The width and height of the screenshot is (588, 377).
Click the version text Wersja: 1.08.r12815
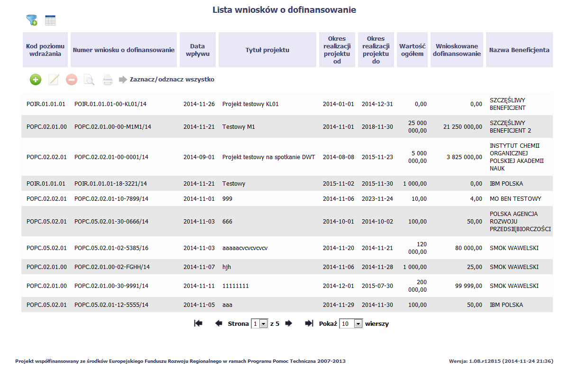coord(501,361)
